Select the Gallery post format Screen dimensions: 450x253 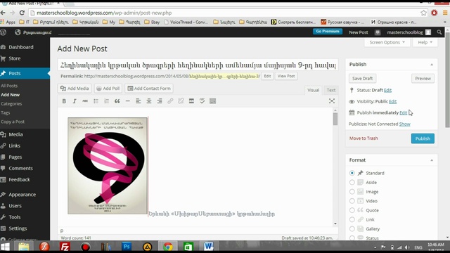coord(352,228)
